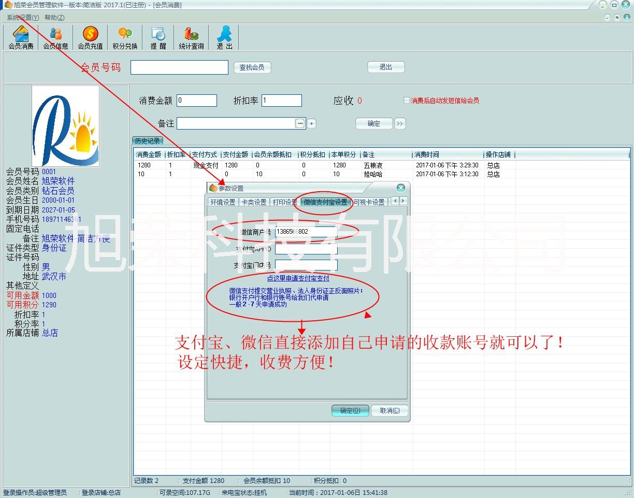Close the 参数设置 dialog
634x498 pixels.
coord(400,188)
